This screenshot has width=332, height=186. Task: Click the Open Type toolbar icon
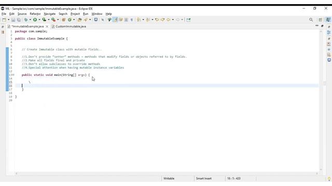pos(79,20)
